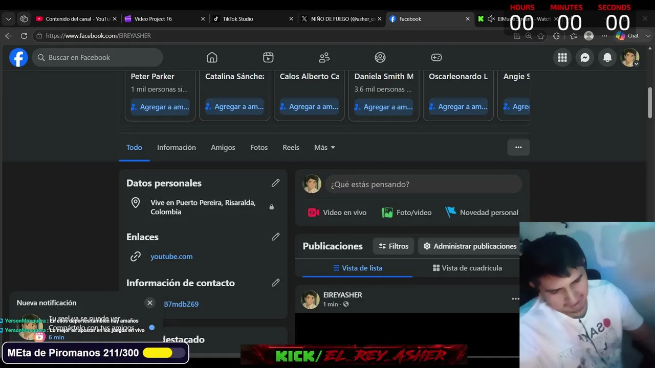
Task: Open the Gaming controller icon
Action: pos(436,57)
